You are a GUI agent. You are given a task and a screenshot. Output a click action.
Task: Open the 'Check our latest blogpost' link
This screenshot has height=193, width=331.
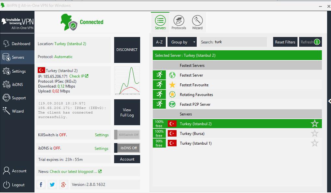point(73,172)
